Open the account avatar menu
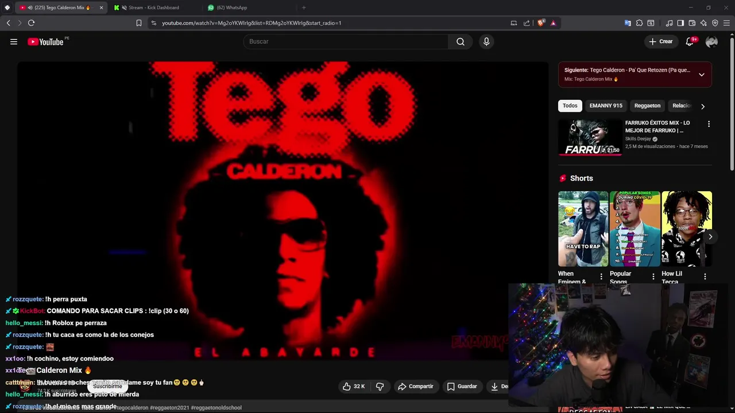 pos(711,41)
